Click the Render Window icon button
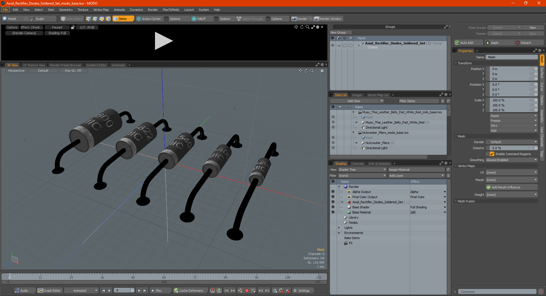The width and height of the screenshot is (546, 296). coord(328,19)
